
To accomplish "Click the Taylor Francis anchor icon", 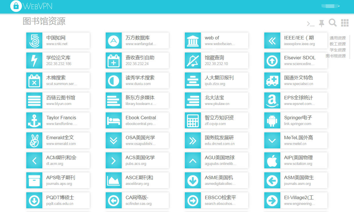I will coord(34,120).
